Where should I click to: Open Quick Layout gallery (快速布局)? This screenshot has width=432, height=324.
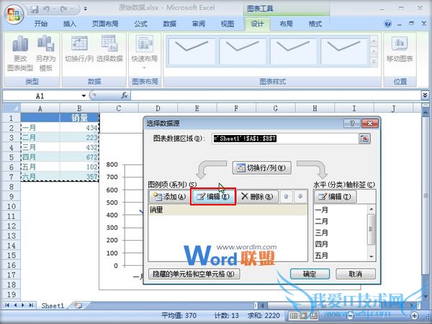[145, 52]
